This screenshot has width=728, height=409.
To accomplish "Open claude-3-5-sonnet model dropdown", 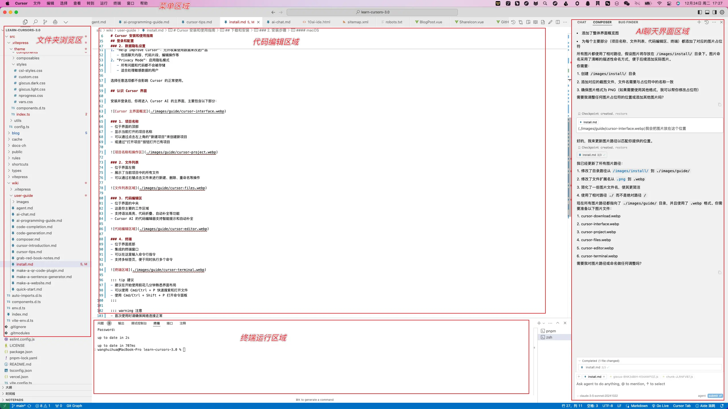I will point(598,396).
